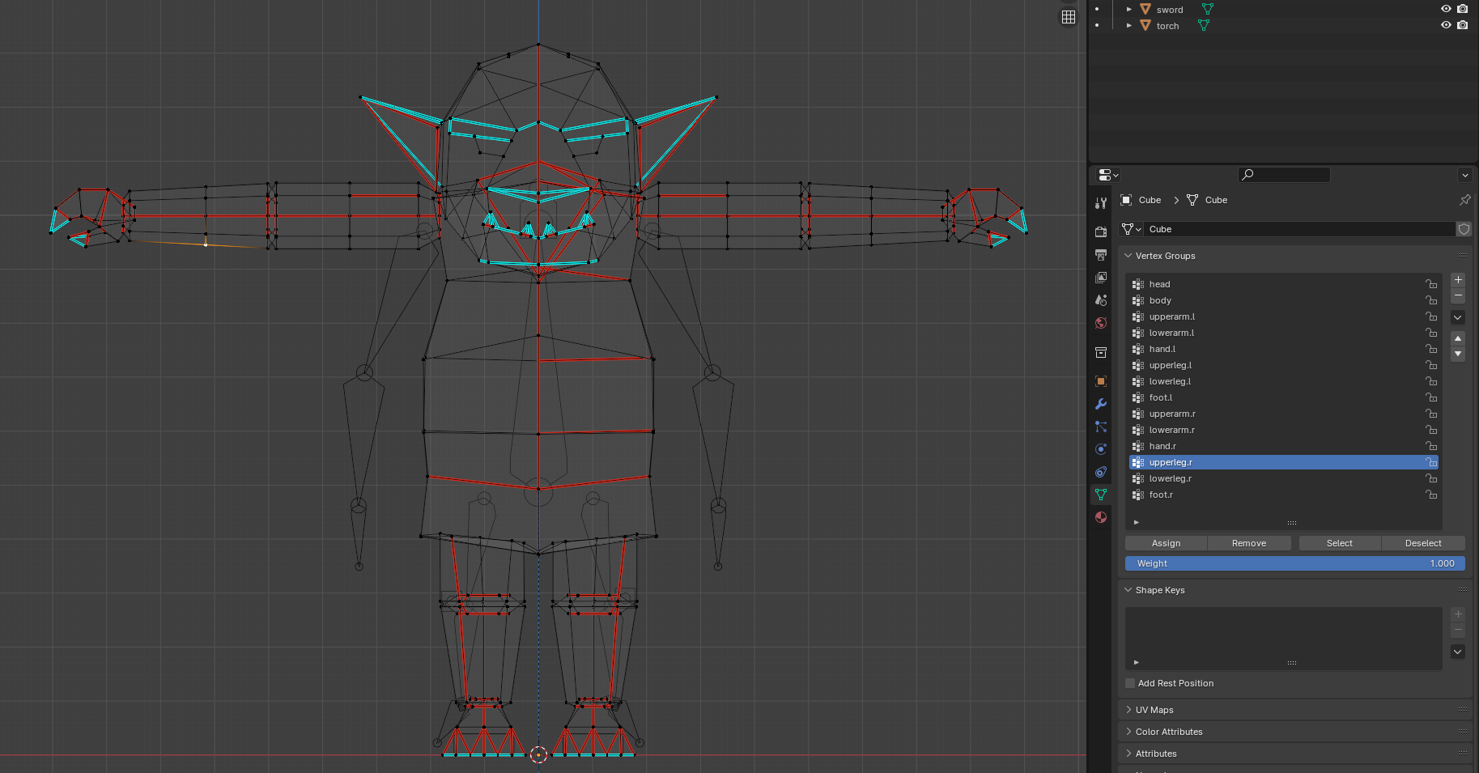Hide torch in viewport via eye icon
Viewport: 1479px width, 773px height.
[1446, 25]
